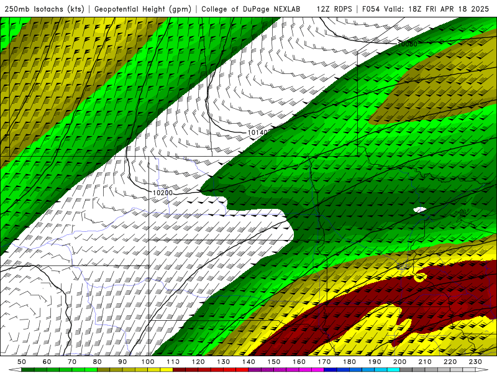Click the 120 label on the color scale
This screenshot has width=497, height=373.
(x=198, y=362)
